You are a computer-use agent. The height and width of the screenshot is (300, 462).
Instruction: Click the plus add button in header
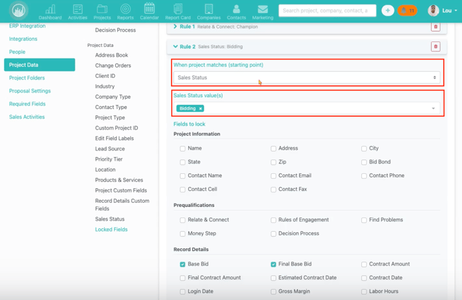coord(388,10)
